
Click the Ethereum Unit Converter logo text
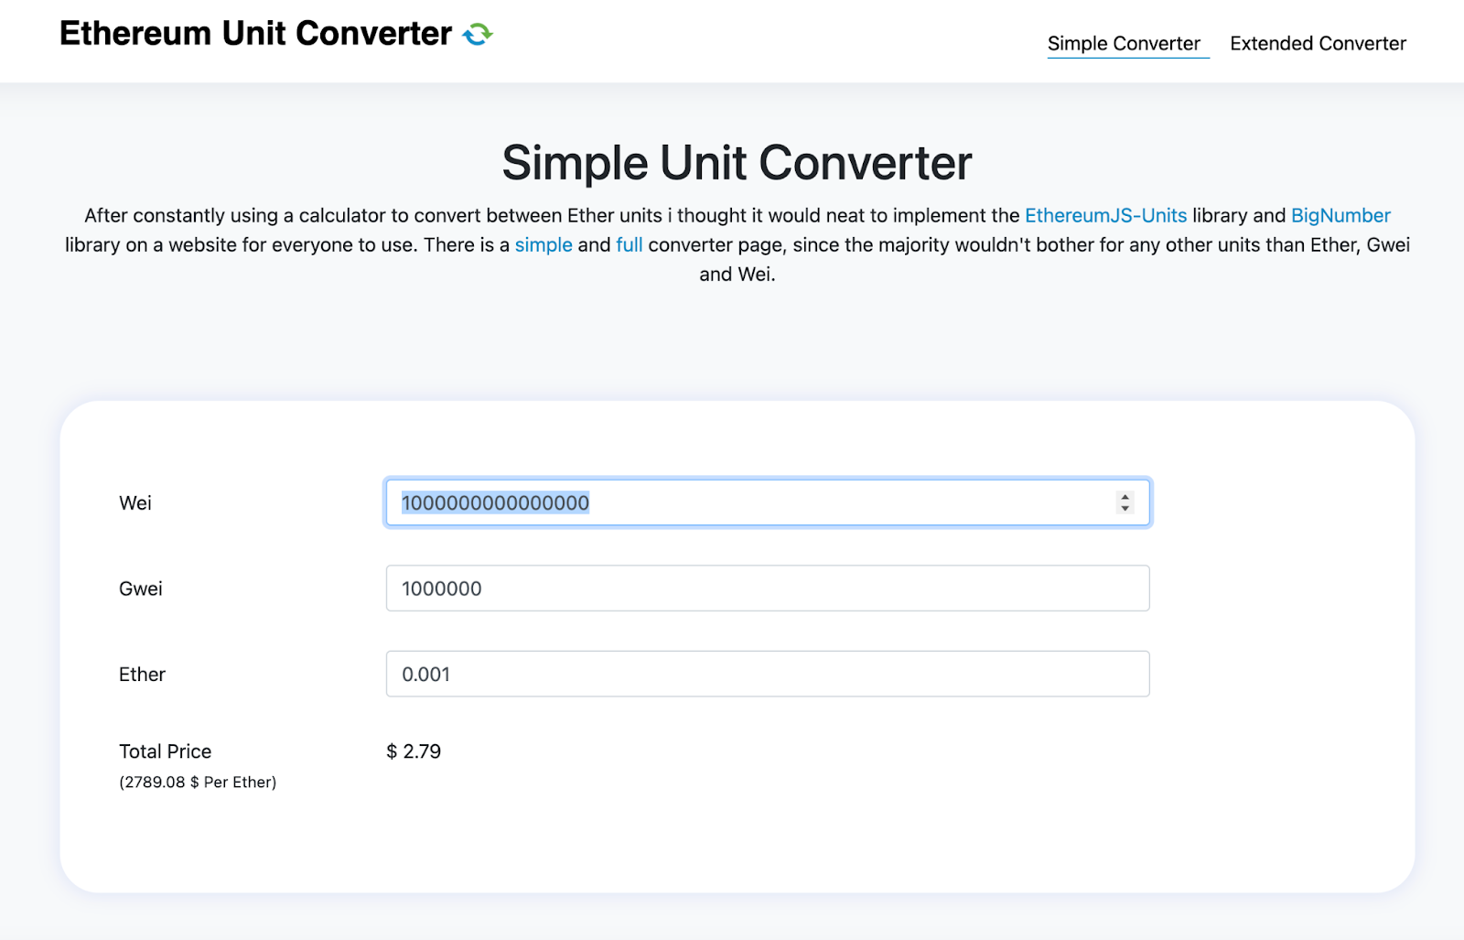[253, 33]
